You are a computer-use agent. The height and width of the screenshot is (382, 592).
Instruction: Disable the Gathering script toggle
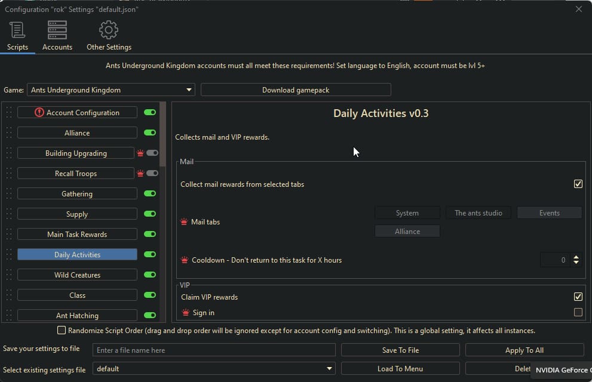[150, 194]
